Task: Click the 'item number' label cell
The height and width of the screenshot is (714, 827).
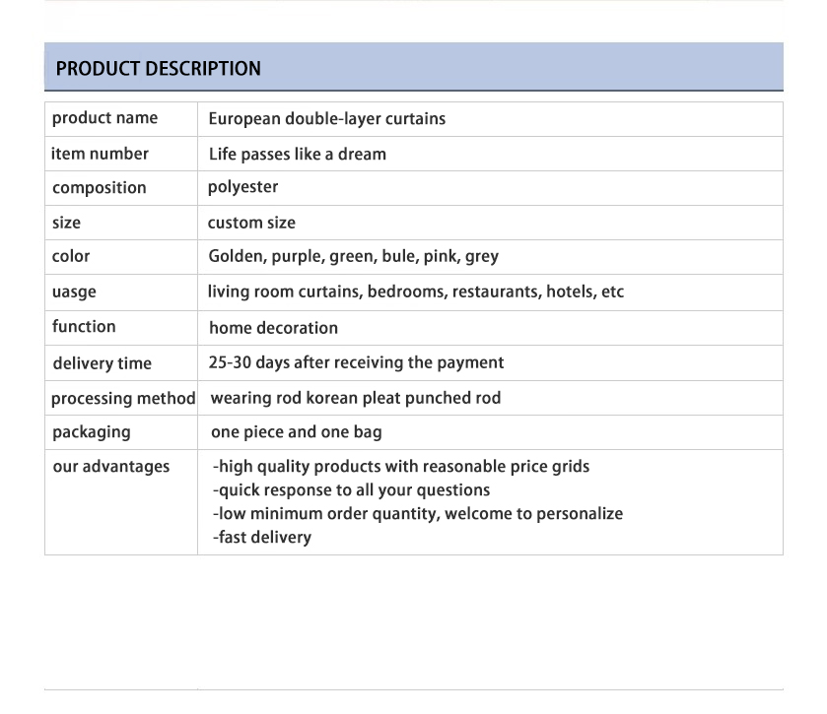Action: [x=100, y=154]
